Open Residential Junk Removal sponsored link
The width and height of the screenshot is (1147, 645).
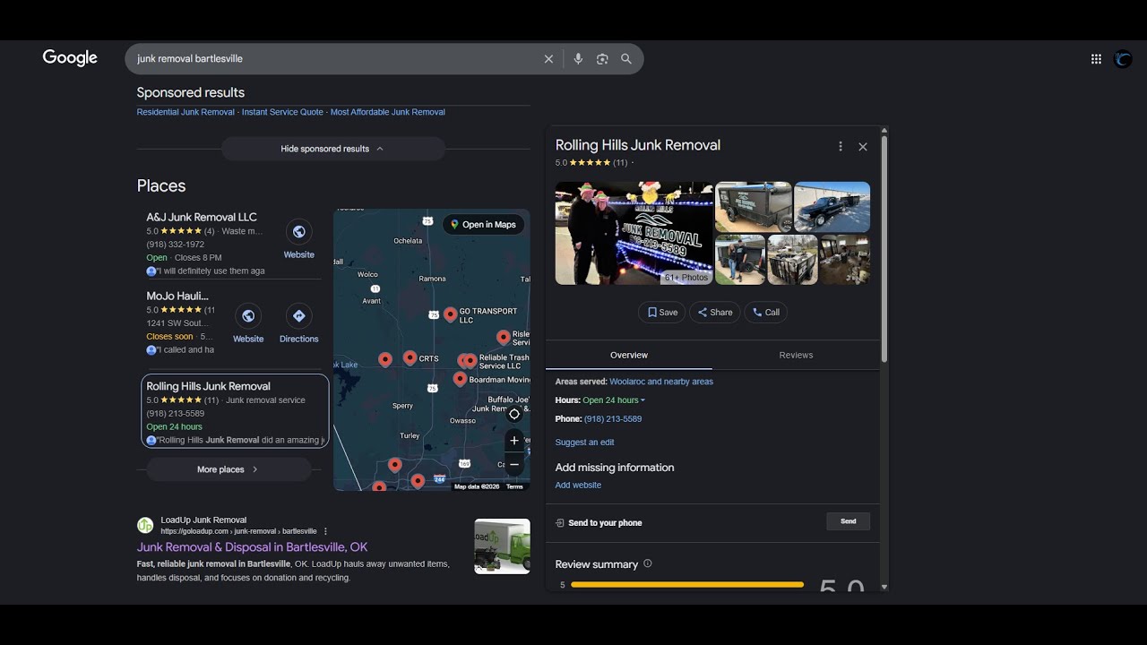click(185, 112)
